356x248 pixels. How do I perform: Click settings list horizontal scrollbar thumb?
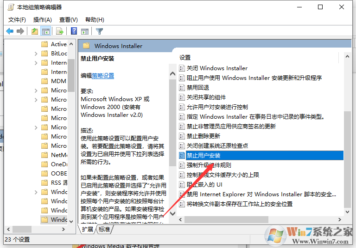tap(226, 219)
